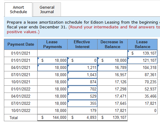Screen dimensions: 160x123
Task: Select total effective interest 4,893
Action: pyautogui.click(x=82, y=118)
